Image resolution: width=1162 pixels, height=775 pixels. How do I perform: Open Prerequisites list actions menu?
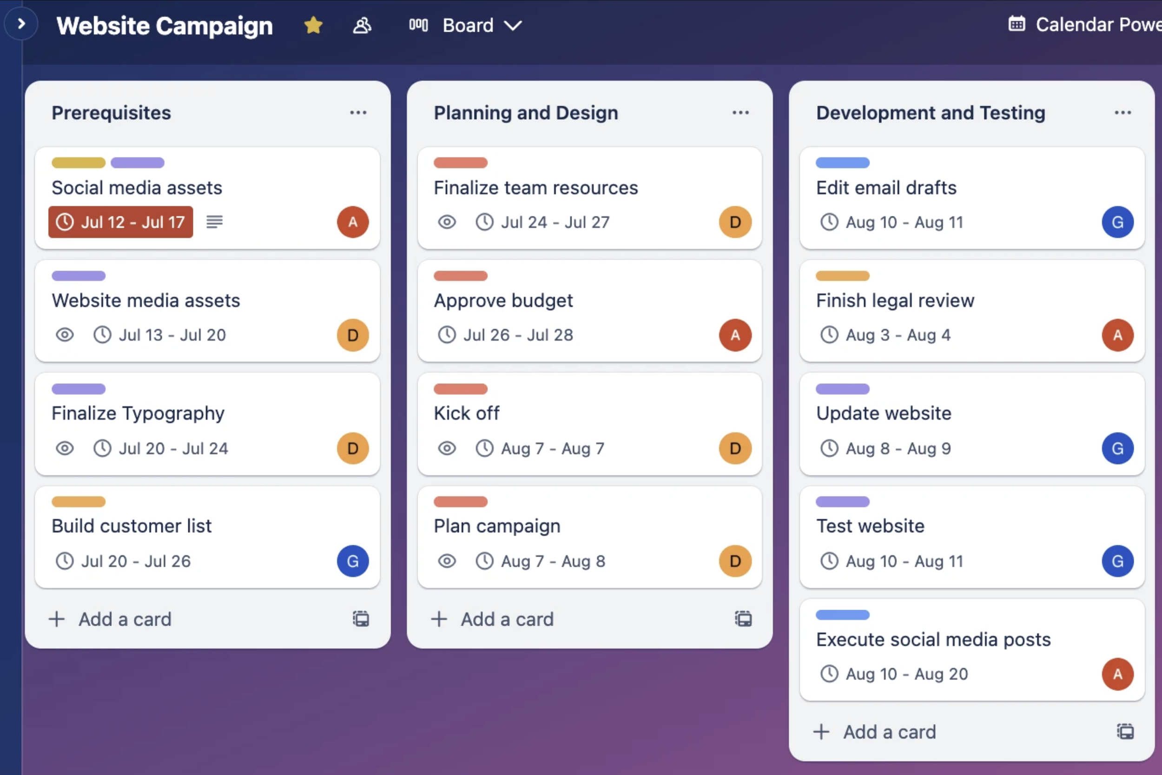(358, 113)
